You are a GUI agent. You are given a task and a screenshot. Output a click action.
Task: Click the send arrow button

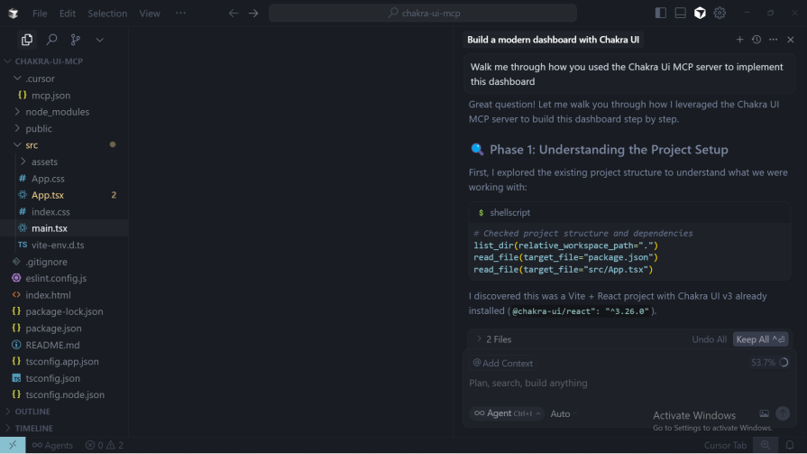(783, 413)
